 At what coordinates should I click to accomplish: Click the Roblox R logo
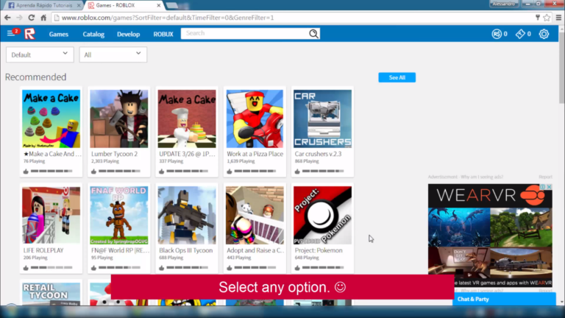(x=30, y=34)
